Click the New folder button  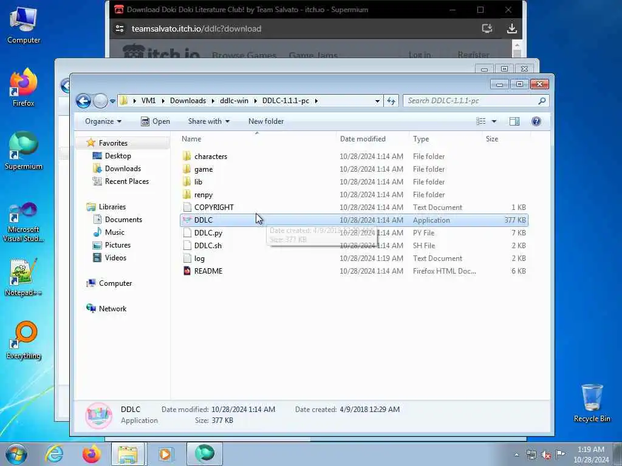coord(266,121)
